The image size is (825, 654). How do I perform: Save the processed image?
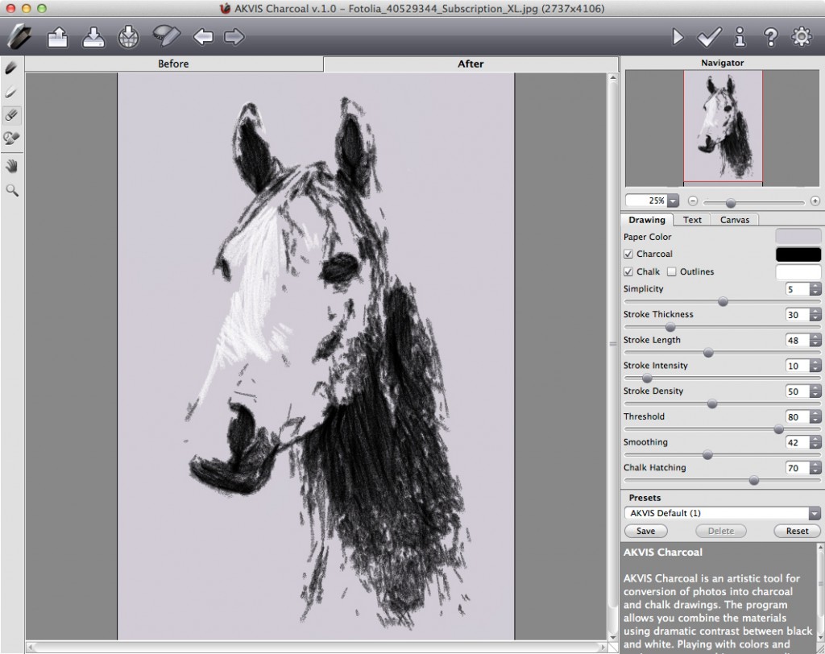click(93, 37)
